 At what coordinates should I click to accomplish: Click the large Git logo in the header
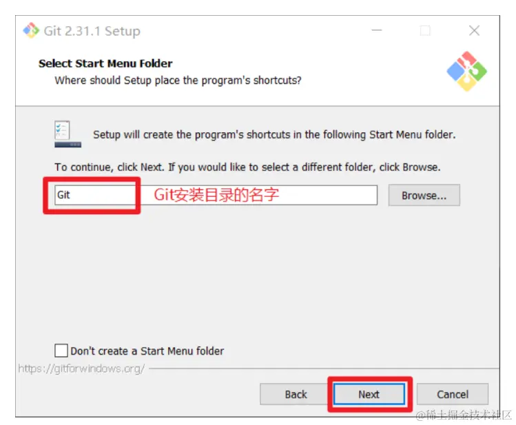(x=466, y=71)
